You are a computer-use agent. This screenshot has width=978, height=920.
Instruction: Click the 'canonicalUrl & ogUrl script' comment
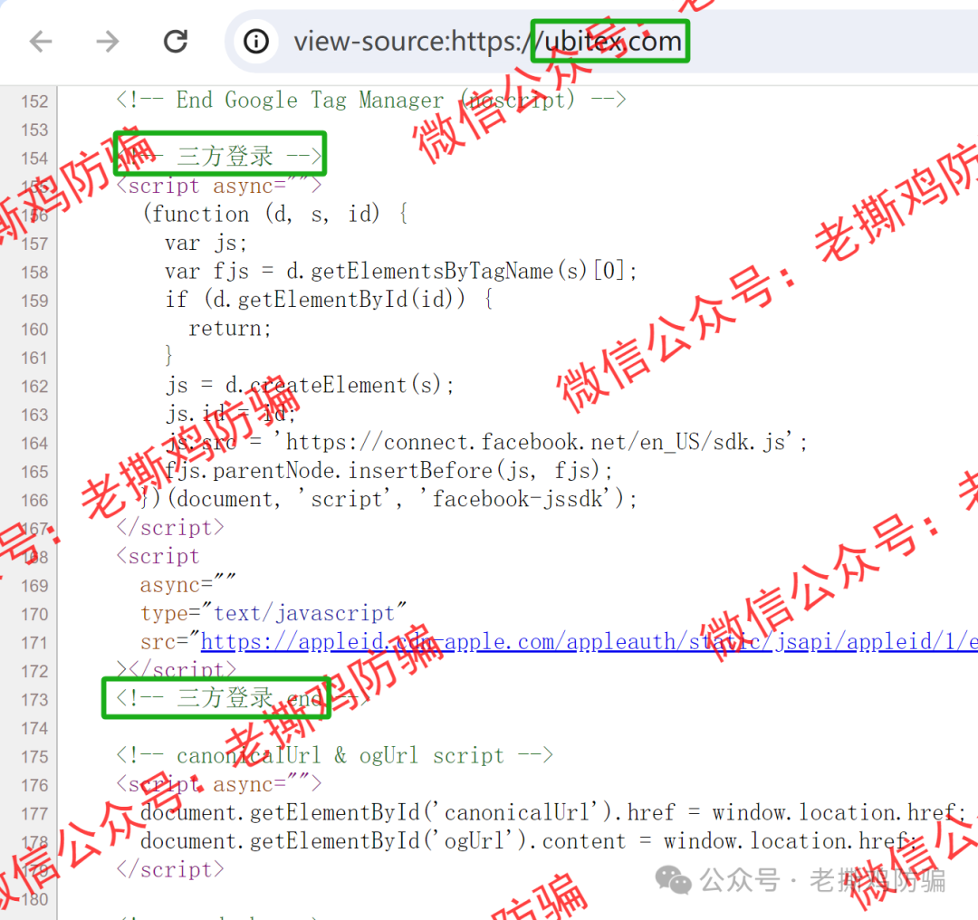[334, 756]
